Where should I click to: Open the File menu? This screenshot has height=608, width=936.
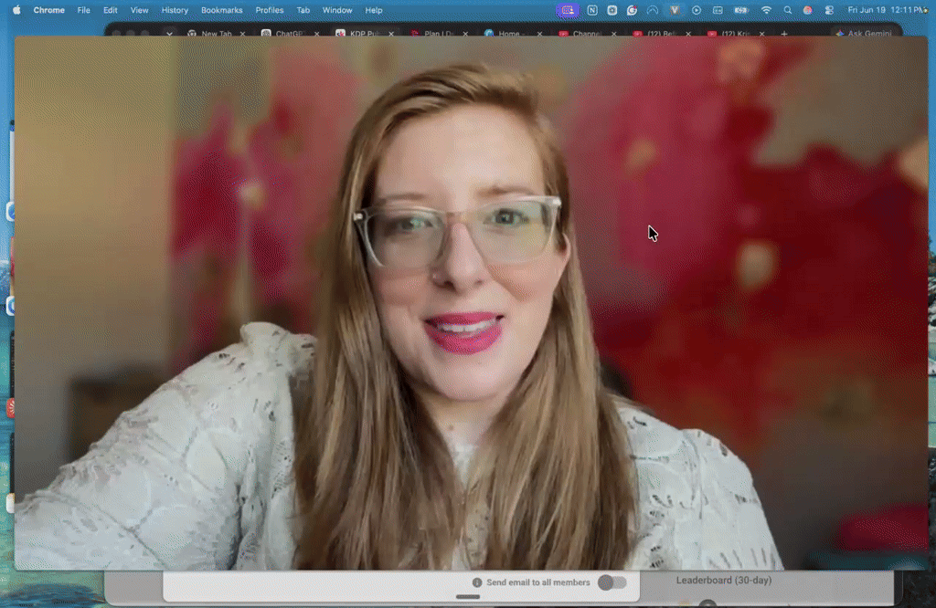pos(83,10)
